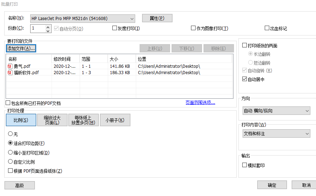Select 自定义比例 radio button

tap(10, 162)
